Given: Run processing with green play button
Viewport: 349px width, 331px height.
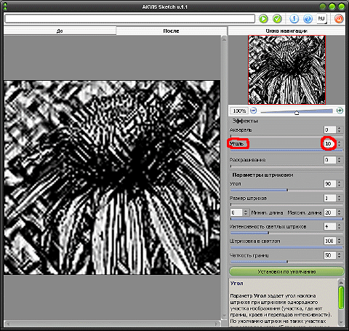Looking at the screenshot, I should (263, 19).
